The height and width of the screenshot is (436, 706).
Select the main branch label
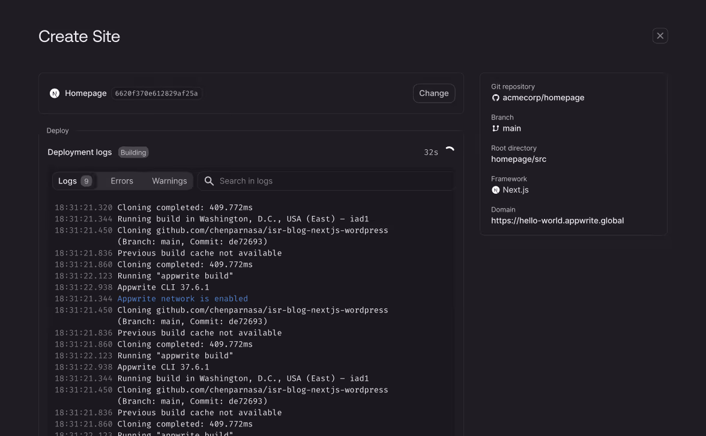click(x=511, y=128)
